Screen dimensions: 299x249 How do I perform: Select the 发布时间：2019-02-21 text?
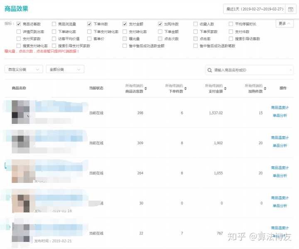(53, 241)
